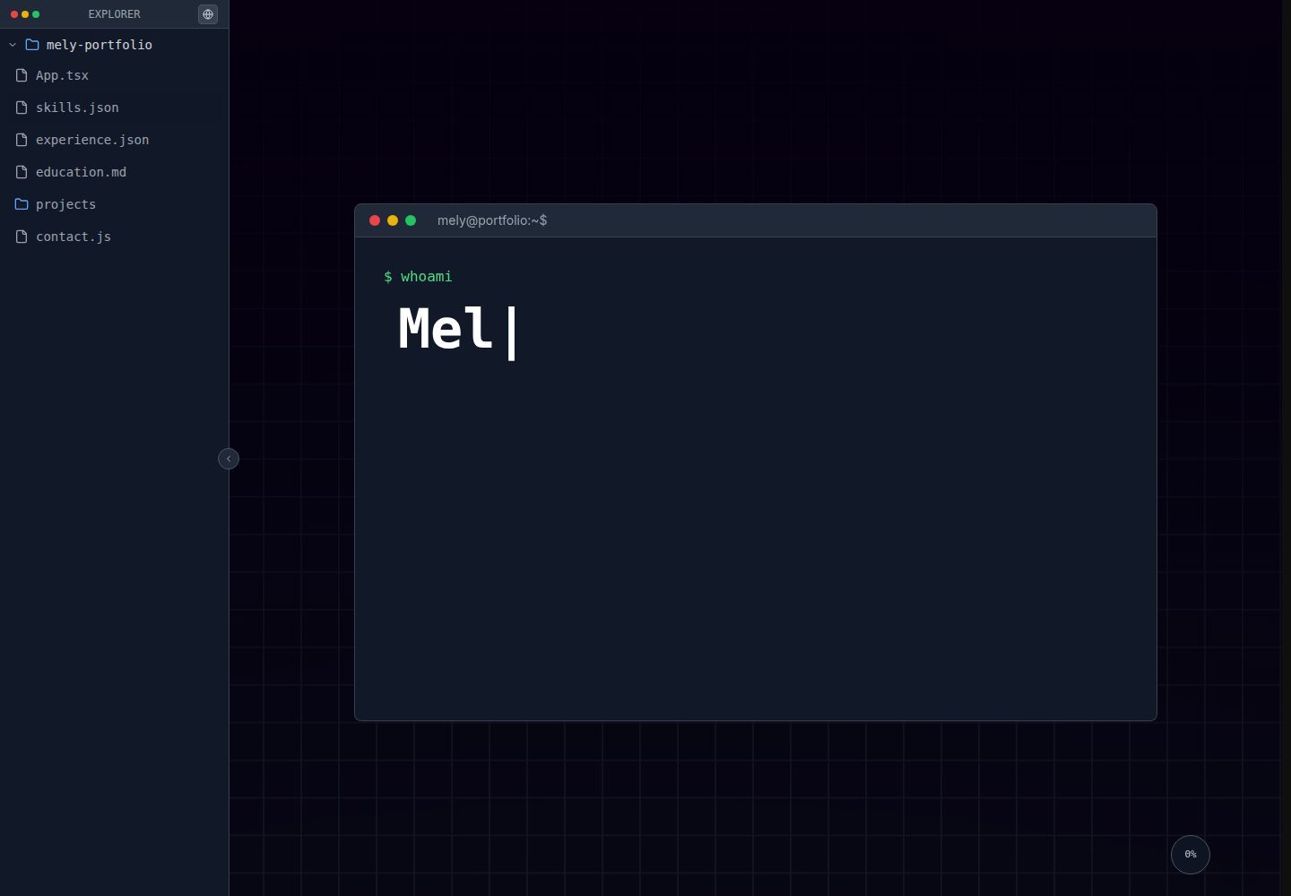Click the EXPLORER panel title
The height and width of the screenshot is (896, 1291).
pos(115,14)
